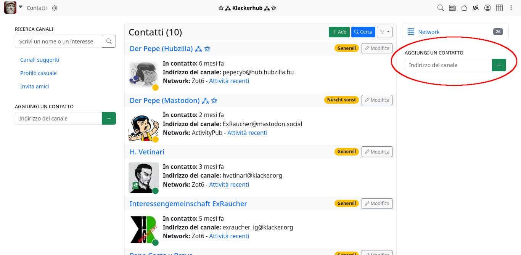Go to channel home via house icon
The width and height of the screenshot is (521, 255).
(464, 8)
